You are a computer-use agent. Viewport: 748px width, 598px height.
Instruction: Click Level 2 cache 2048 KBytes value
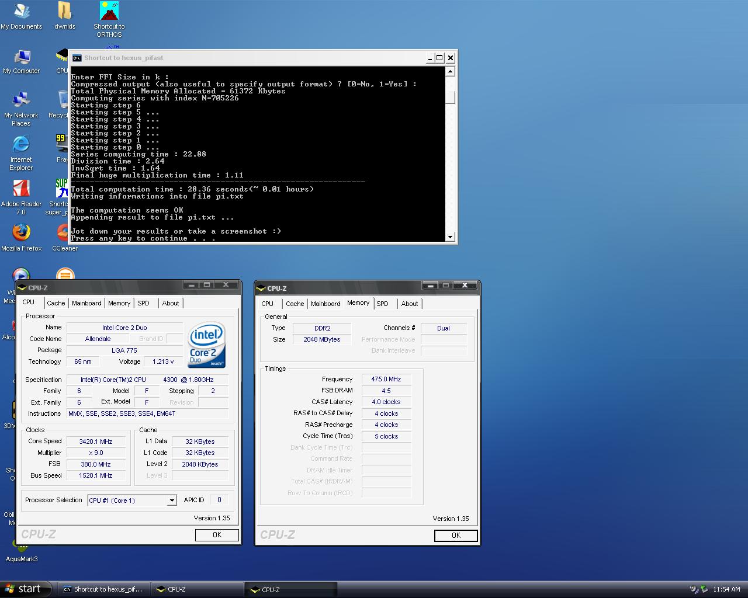click(200, 464)
